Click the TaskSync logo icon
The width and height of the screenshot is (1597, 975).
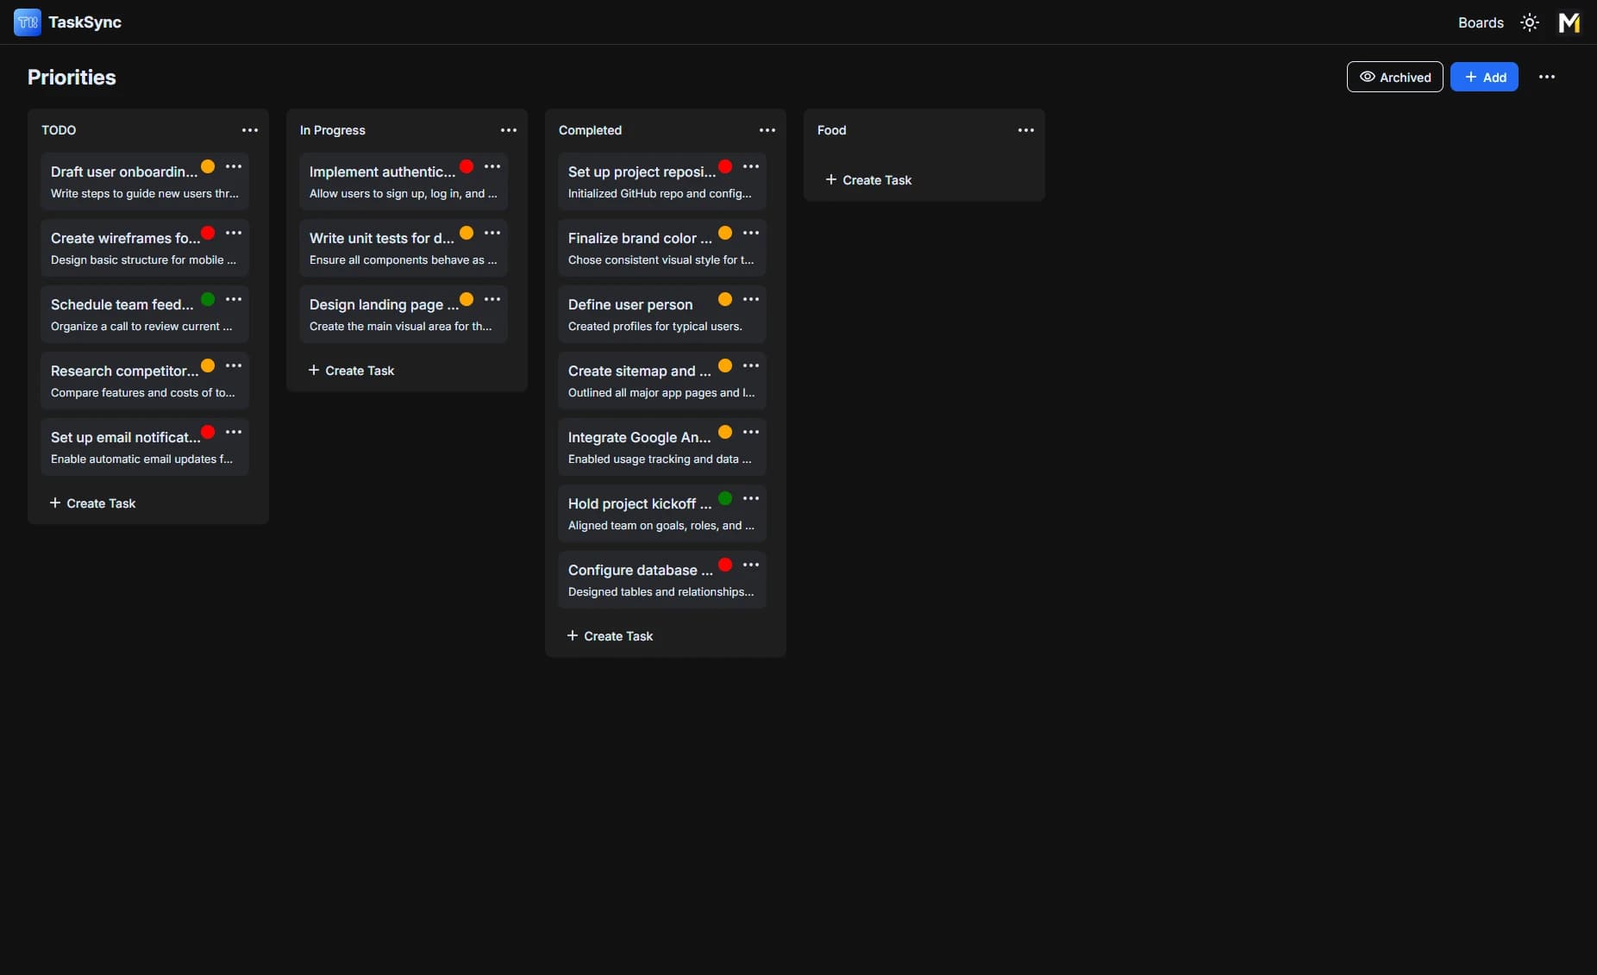(x=26, y=22)
